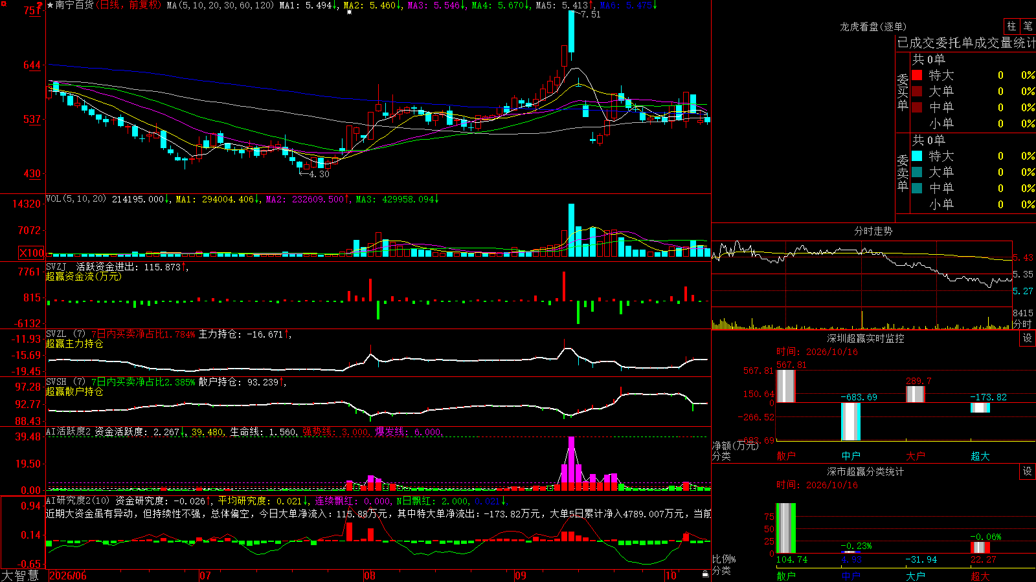The image size is (1036, 582).
Task: Click the lock icon at bottom of chart
Action: tap(706, 574)
